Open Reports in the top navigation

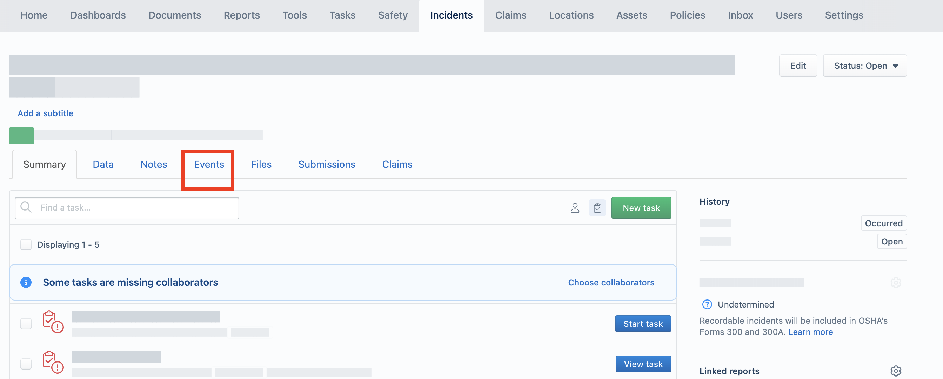click(241, 15)
